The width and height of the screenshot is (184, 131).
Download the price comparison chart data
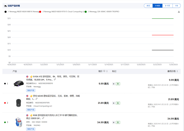click(x=179, y=12)
